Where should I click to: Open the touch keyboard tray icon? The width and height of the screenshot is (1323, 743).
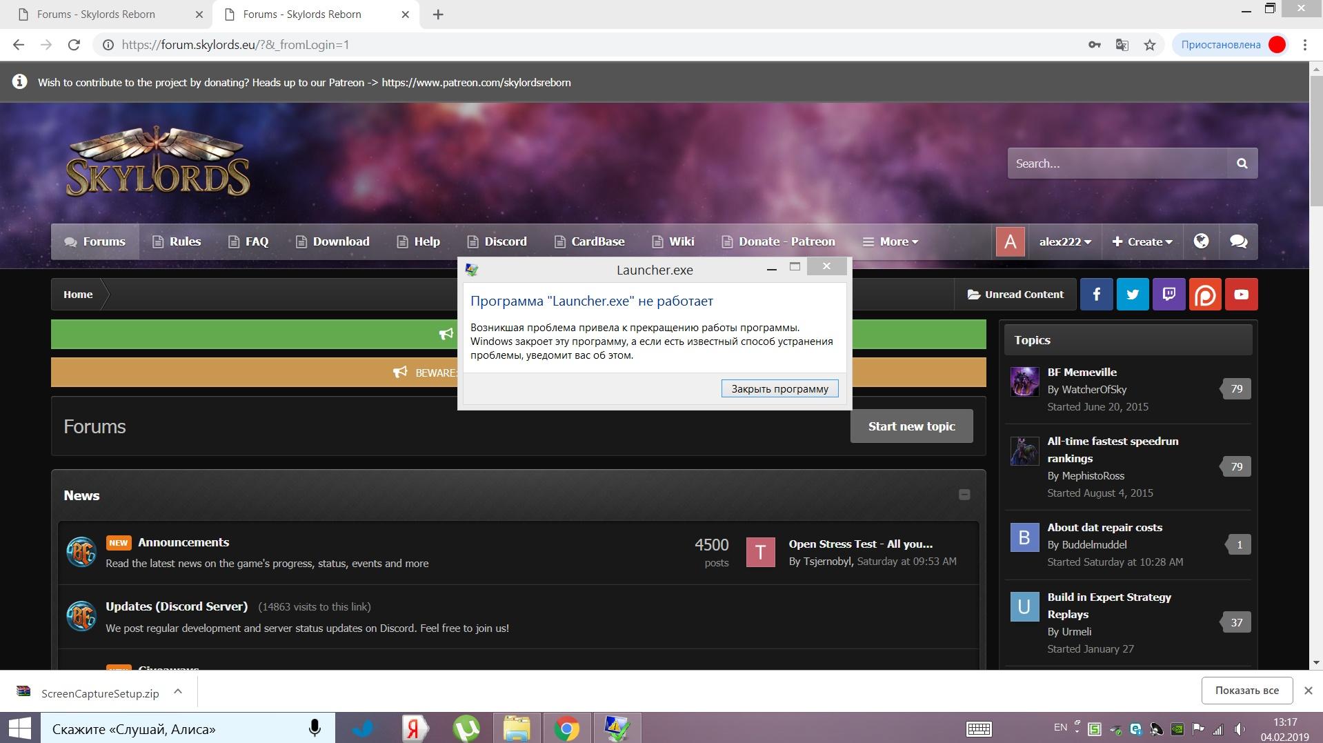(979, 729)
